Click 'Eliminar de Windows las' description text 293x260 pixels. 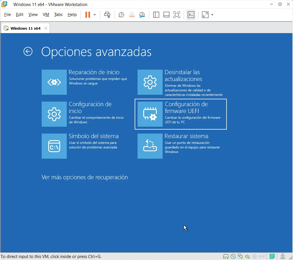183,85
